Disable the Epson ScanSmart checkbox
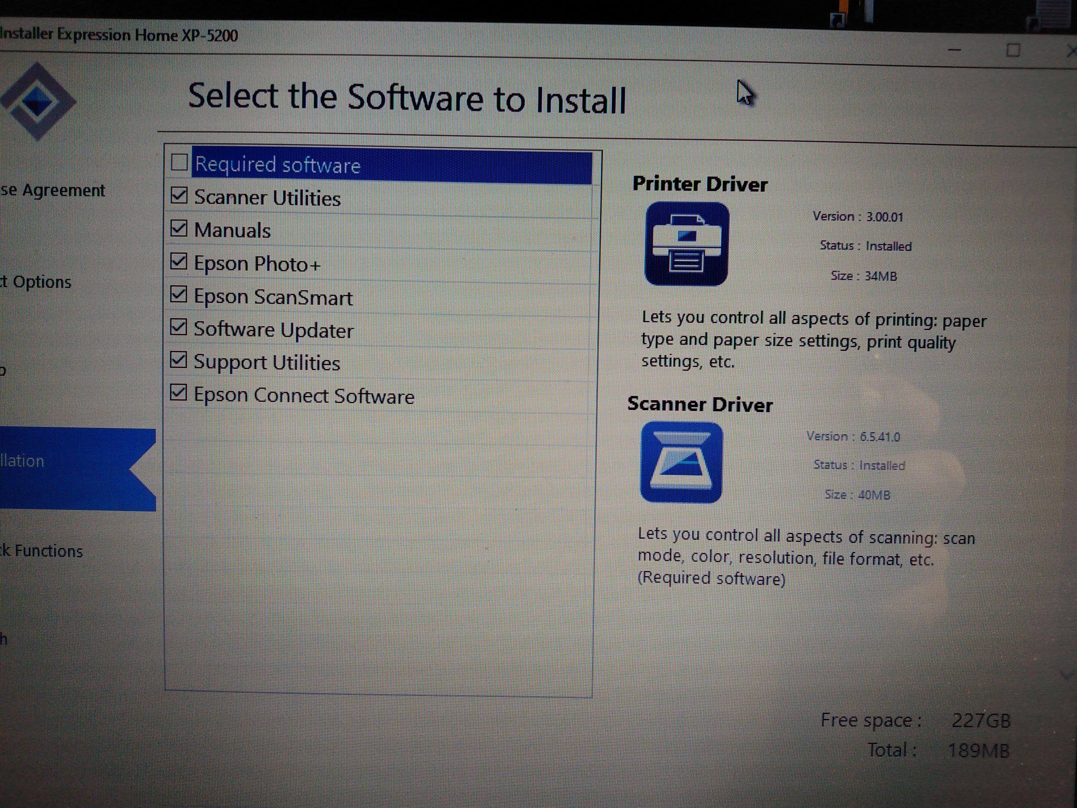1077x808 pixels. (x=179, y=294)
